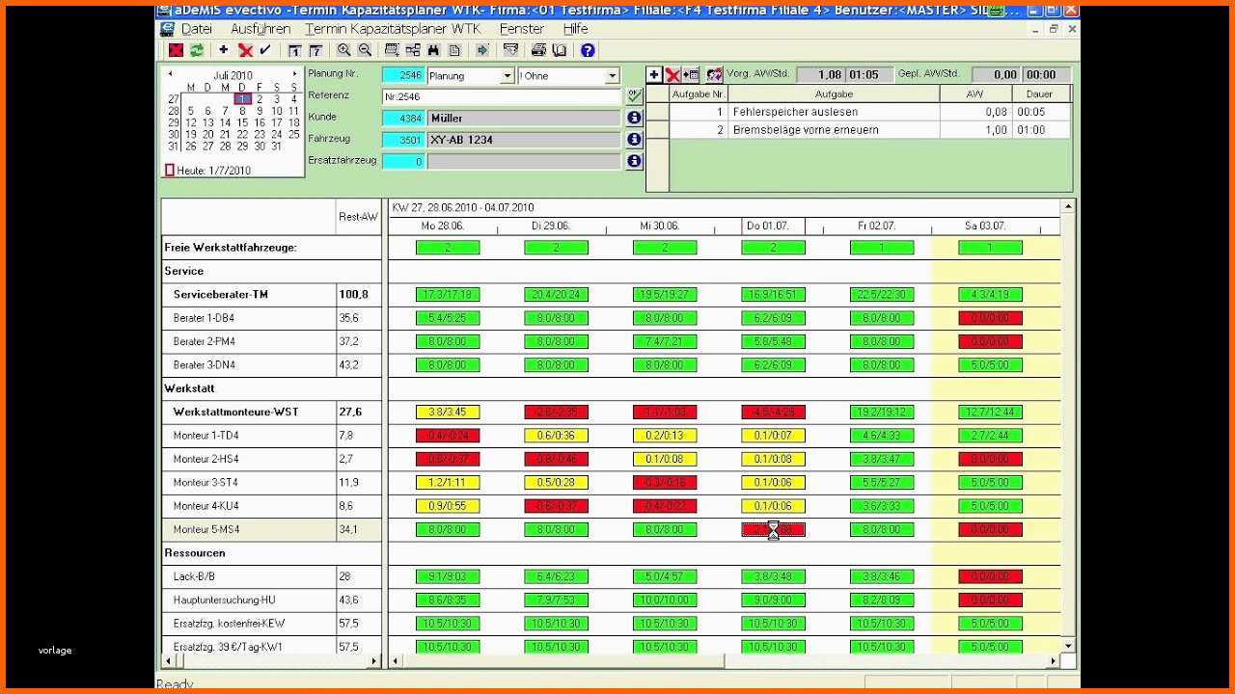The height and width of the screenshot is (694, 1235).
Task: Click the document page icon in toolbar
Action: (x=454, y=50)
